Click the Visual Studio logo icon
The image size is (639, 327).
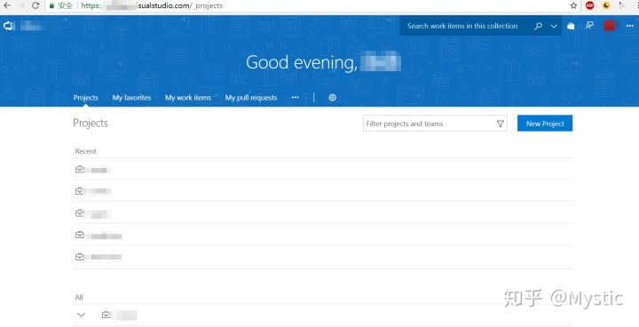9,26
